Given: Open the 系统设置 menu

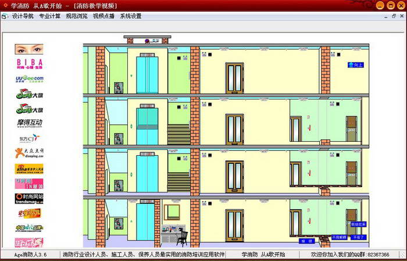Looking at the screenshot, I should [x=131, y=16].
